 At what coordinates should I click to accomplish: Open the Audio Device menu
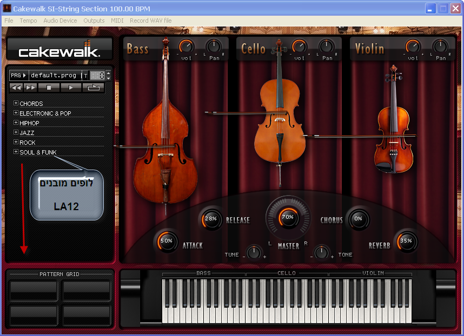pos(60,21)
